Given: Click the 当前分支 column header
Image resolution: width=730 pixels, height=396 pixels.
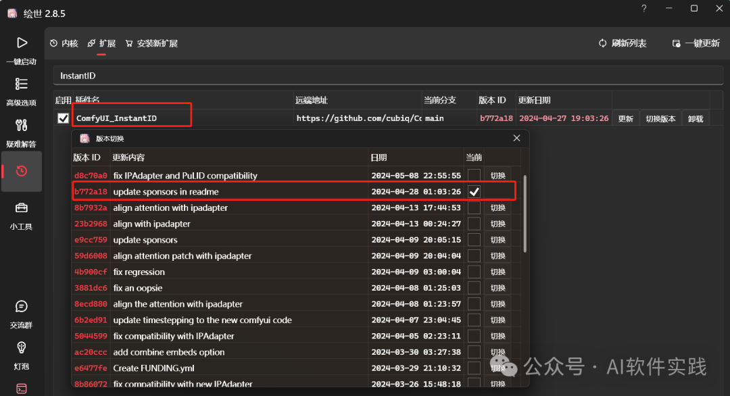Looking at the screenshot, I should click(440, 100).
